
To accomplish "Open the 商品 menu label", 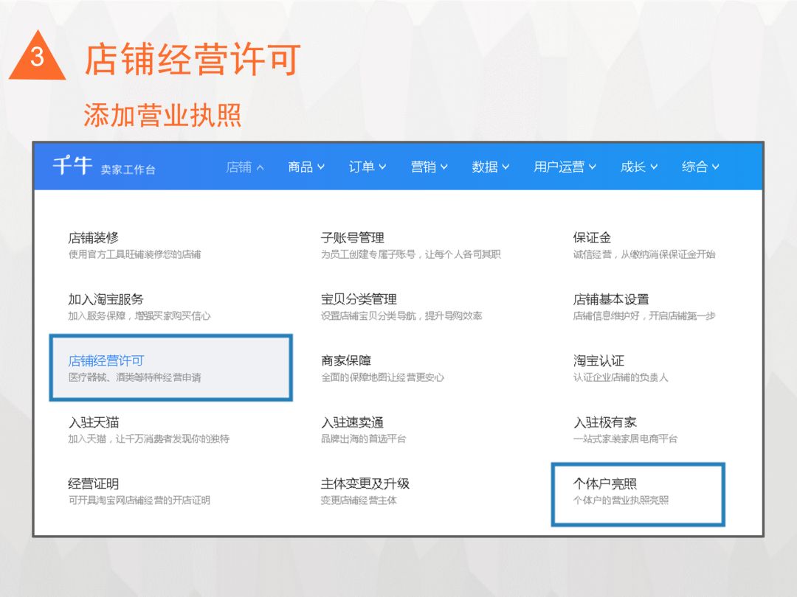I will pyautogui.click(x=300, y=167).
